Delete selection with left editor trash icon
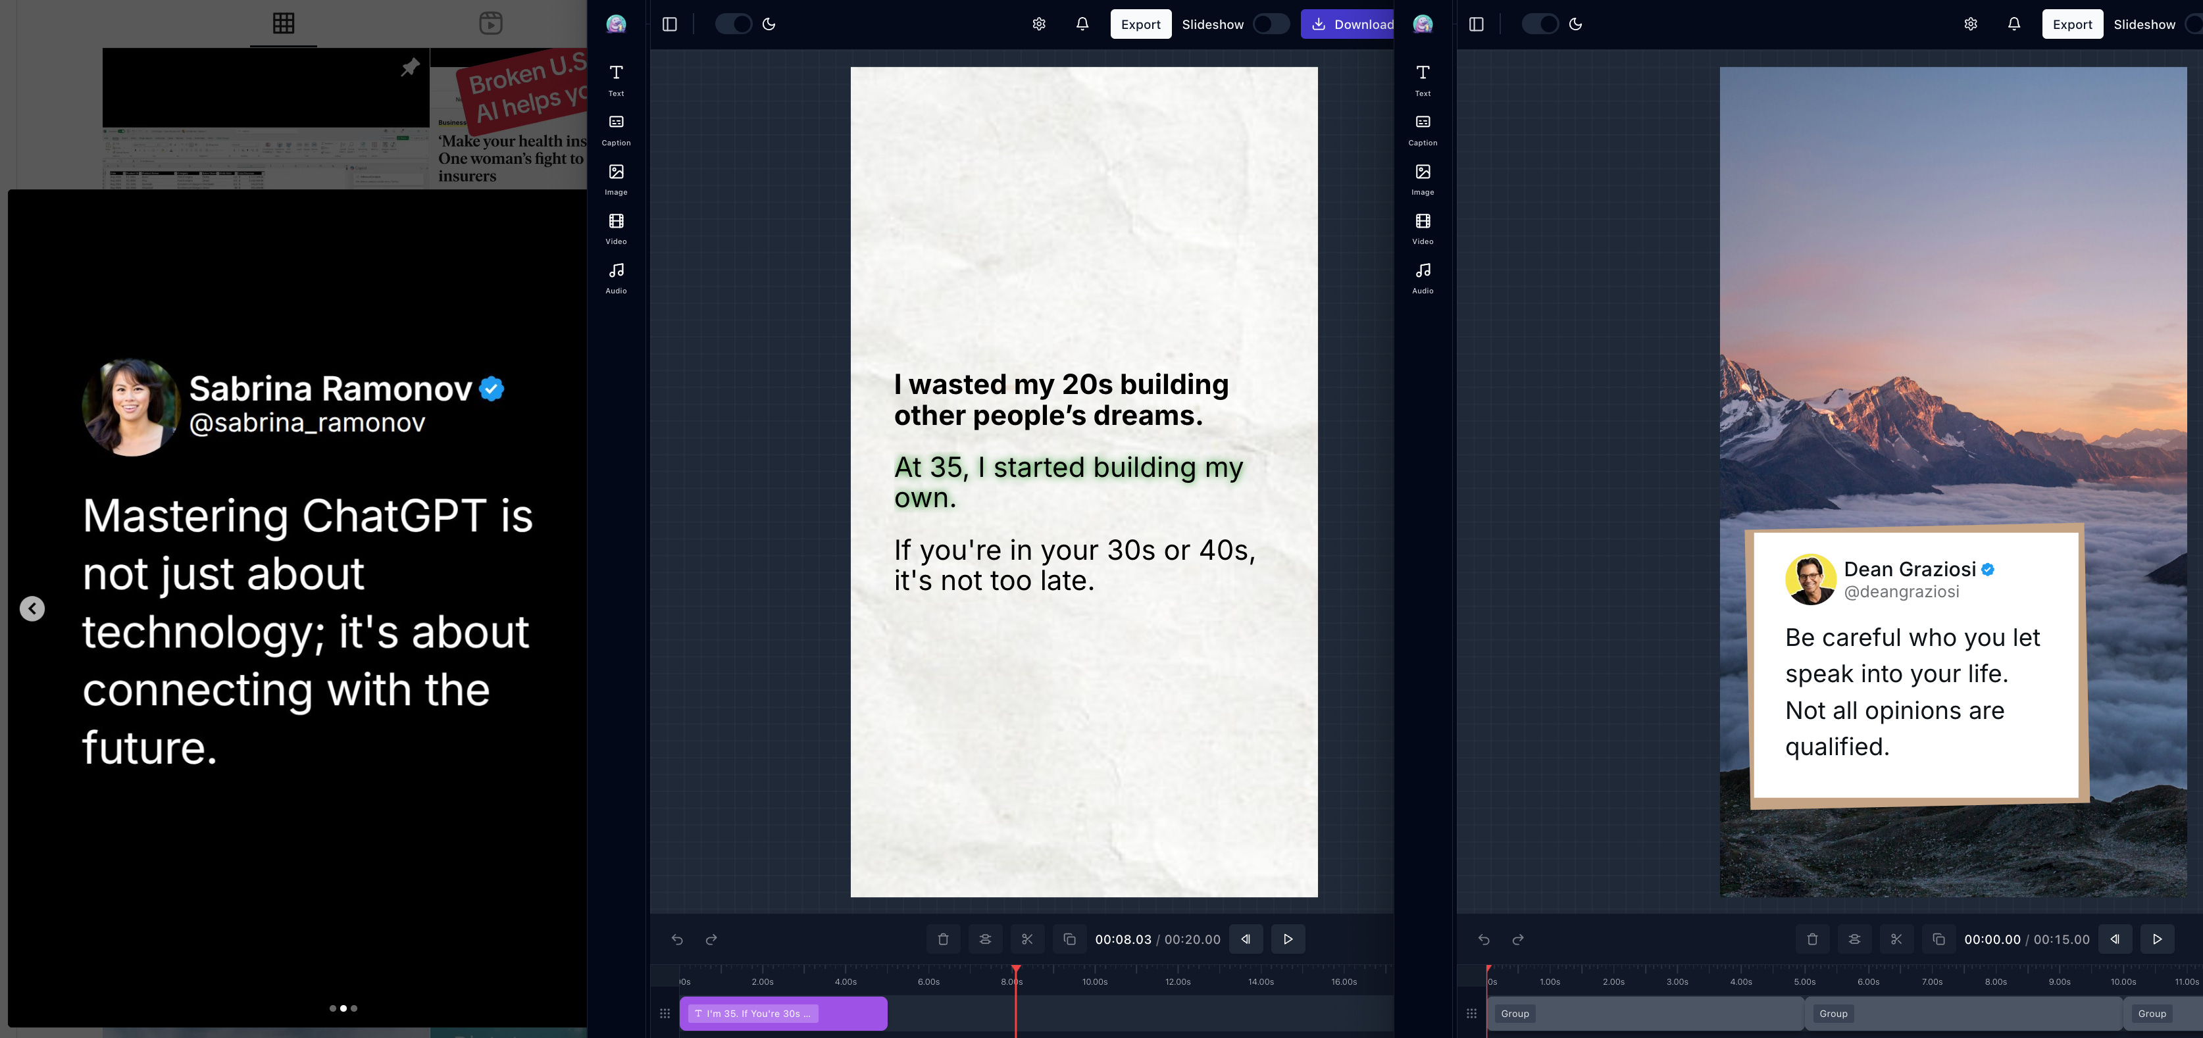 [x=942, y=939]
